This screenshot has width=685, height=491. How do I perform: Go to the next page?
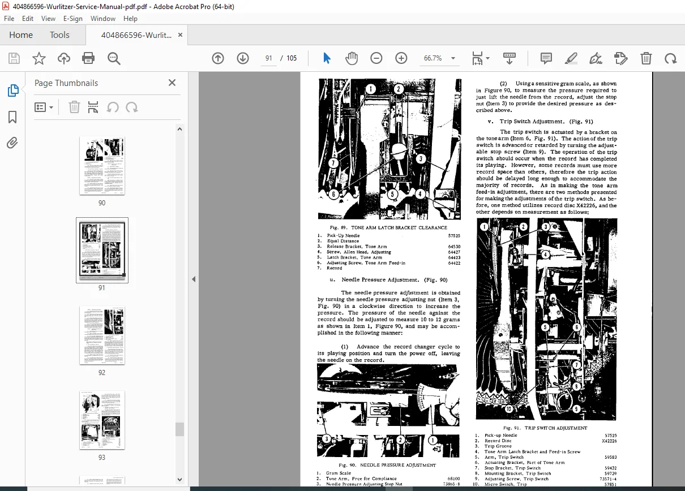[x=243, y=58]
